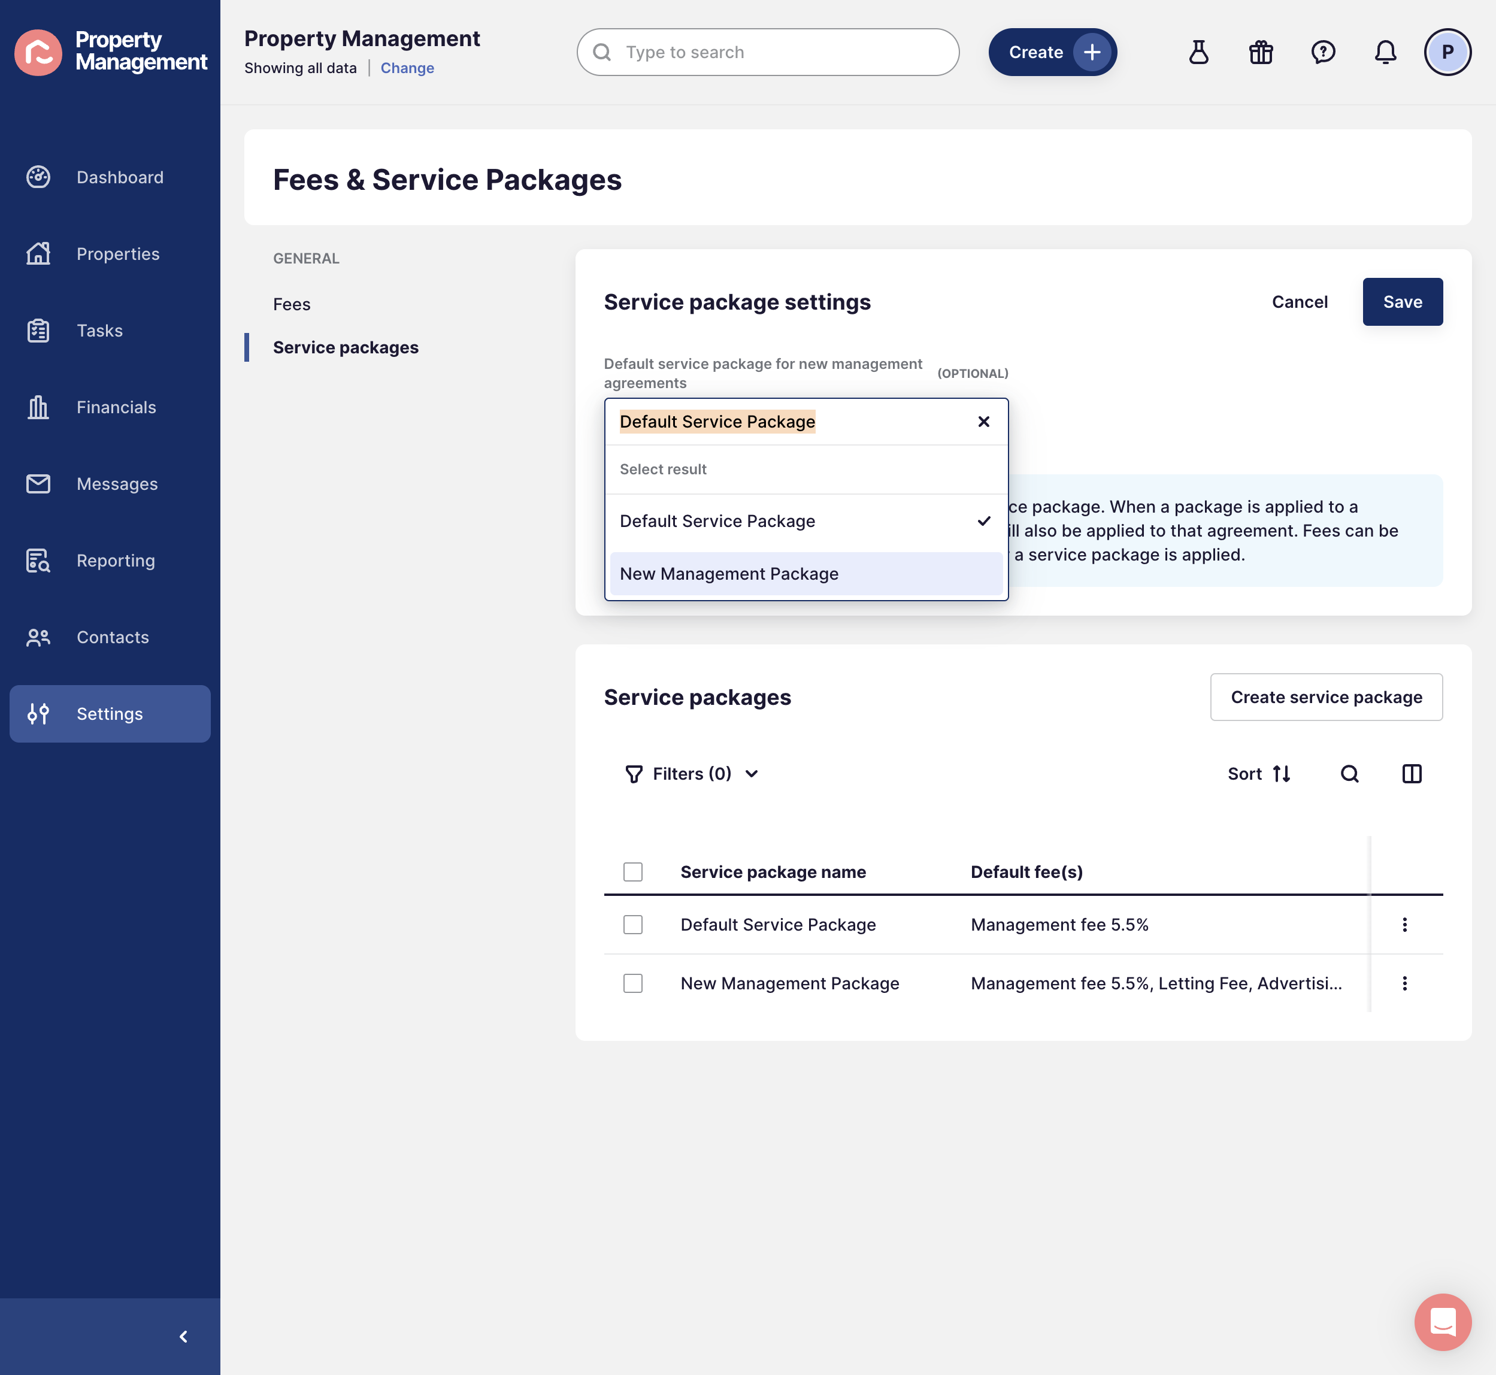
Task: Open the Reporting icon in sidebar
Action: click(38, 561)
